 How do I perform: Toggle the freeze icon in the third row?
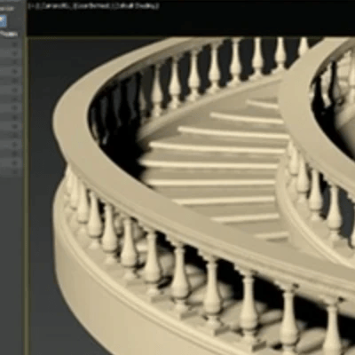14,63
